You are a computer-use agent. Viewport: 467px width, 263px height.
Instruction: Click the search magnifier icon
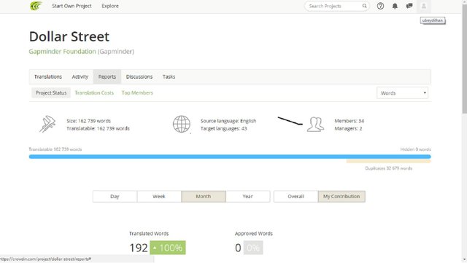[x=364, y=6]
